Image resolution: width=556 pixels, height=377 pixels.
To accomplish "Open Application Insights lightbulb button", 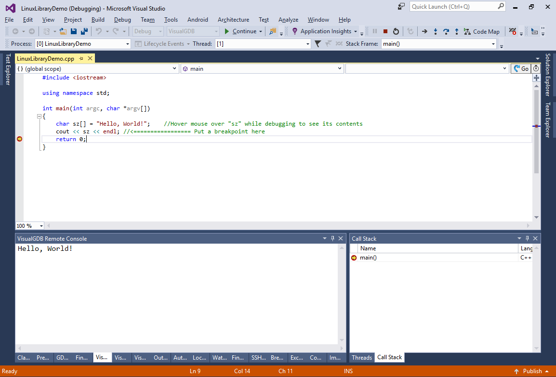I will click(x=324, y=31).
